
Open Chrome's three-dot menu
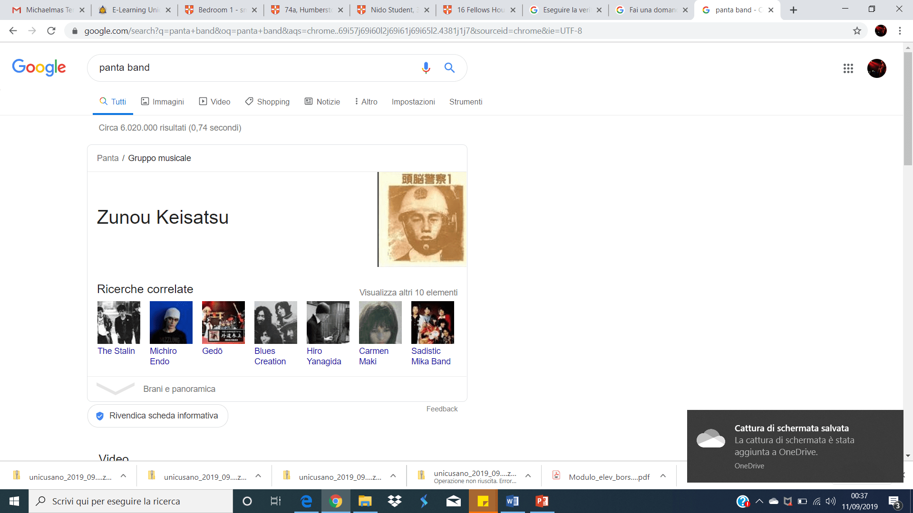[900, 31]
